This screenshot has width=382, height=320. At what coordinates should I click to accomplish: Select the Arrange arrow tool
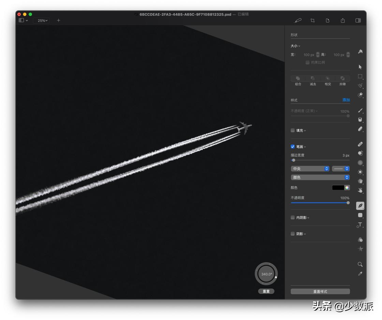point(360,67)
